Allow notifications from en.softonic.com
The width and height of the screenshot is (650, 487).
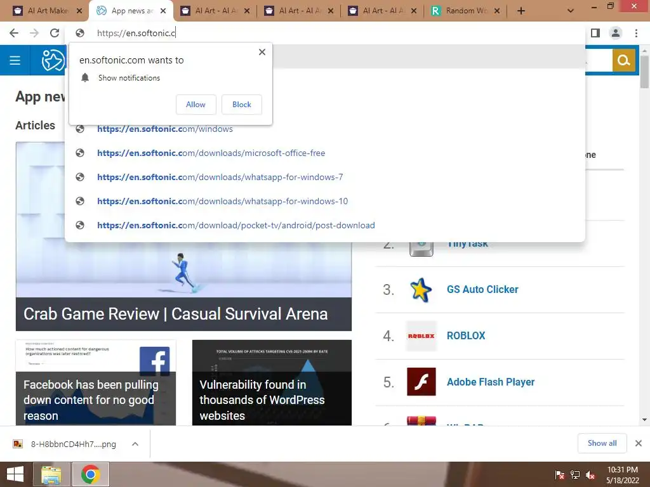click(196, 105)
